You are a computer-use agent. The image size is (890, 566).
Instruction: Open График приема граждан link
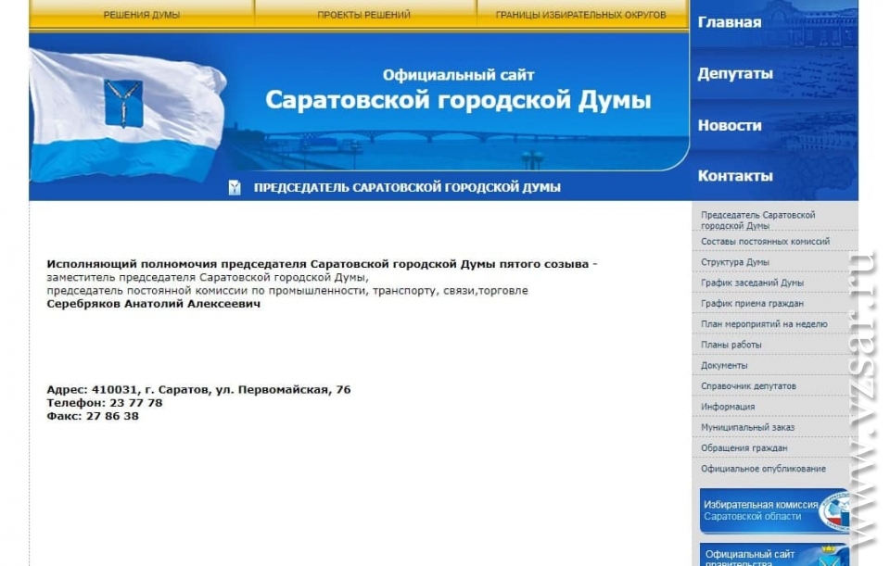752,304
